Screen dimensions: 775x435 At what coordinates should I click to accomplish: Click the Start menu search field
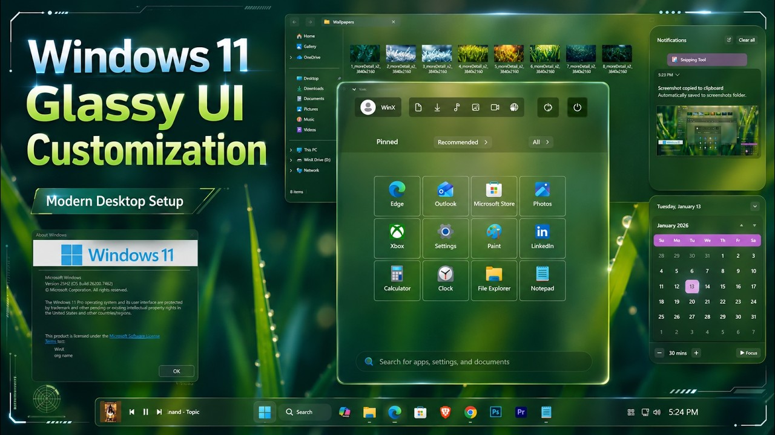point(473,361)
